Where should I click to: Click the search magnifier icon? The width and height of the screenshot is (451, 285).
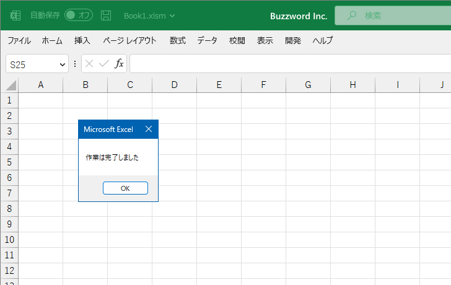coord(352,15)
